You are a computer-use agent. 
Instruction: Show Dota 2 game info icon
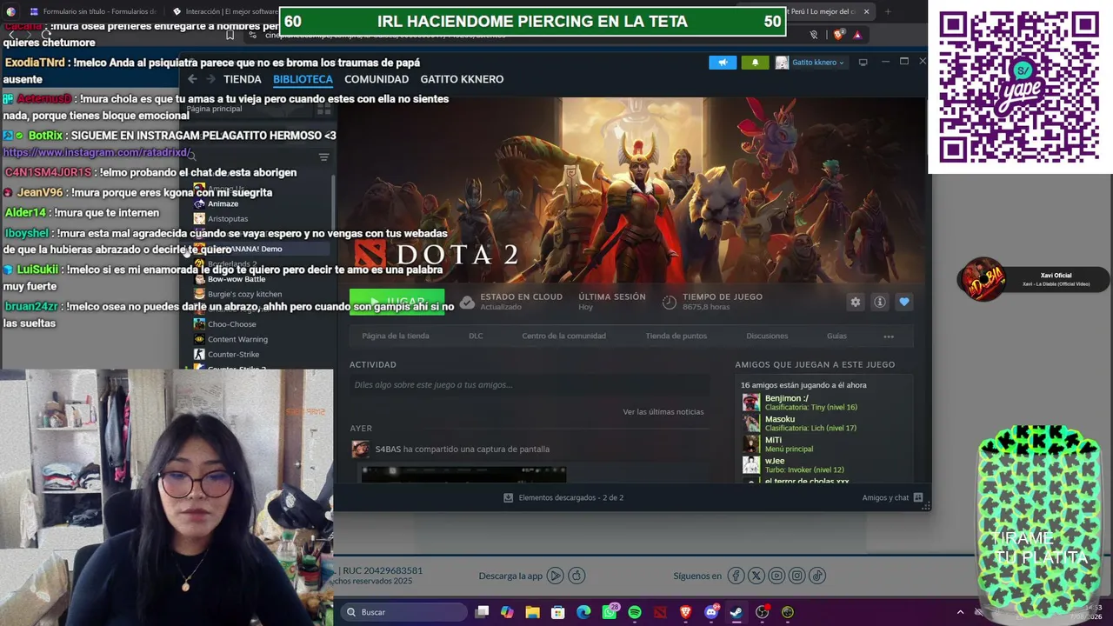coord(880,302)
